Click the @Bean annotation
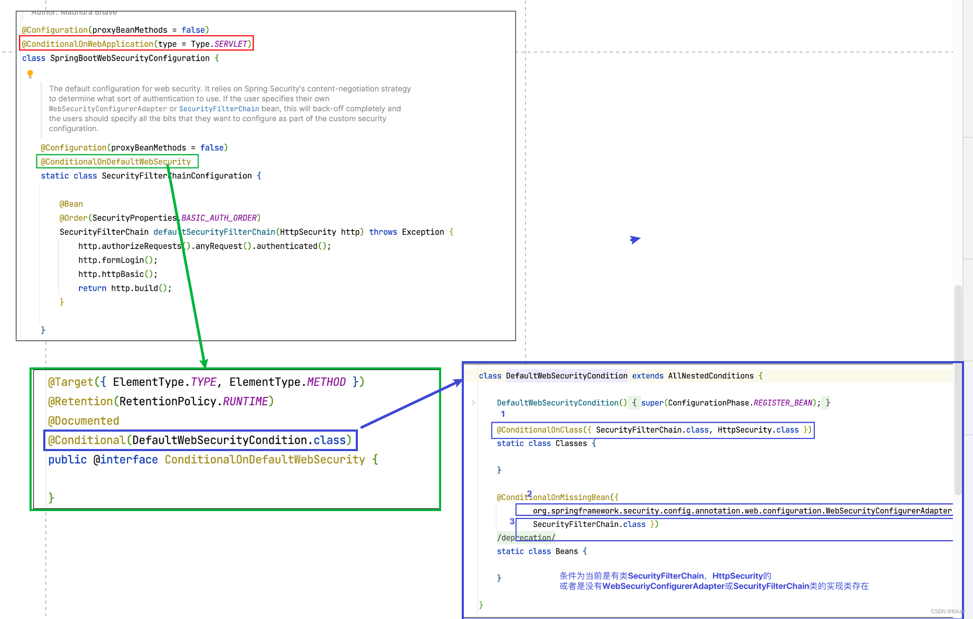Viewport: 973px width, 619px height. click(71, 204)
